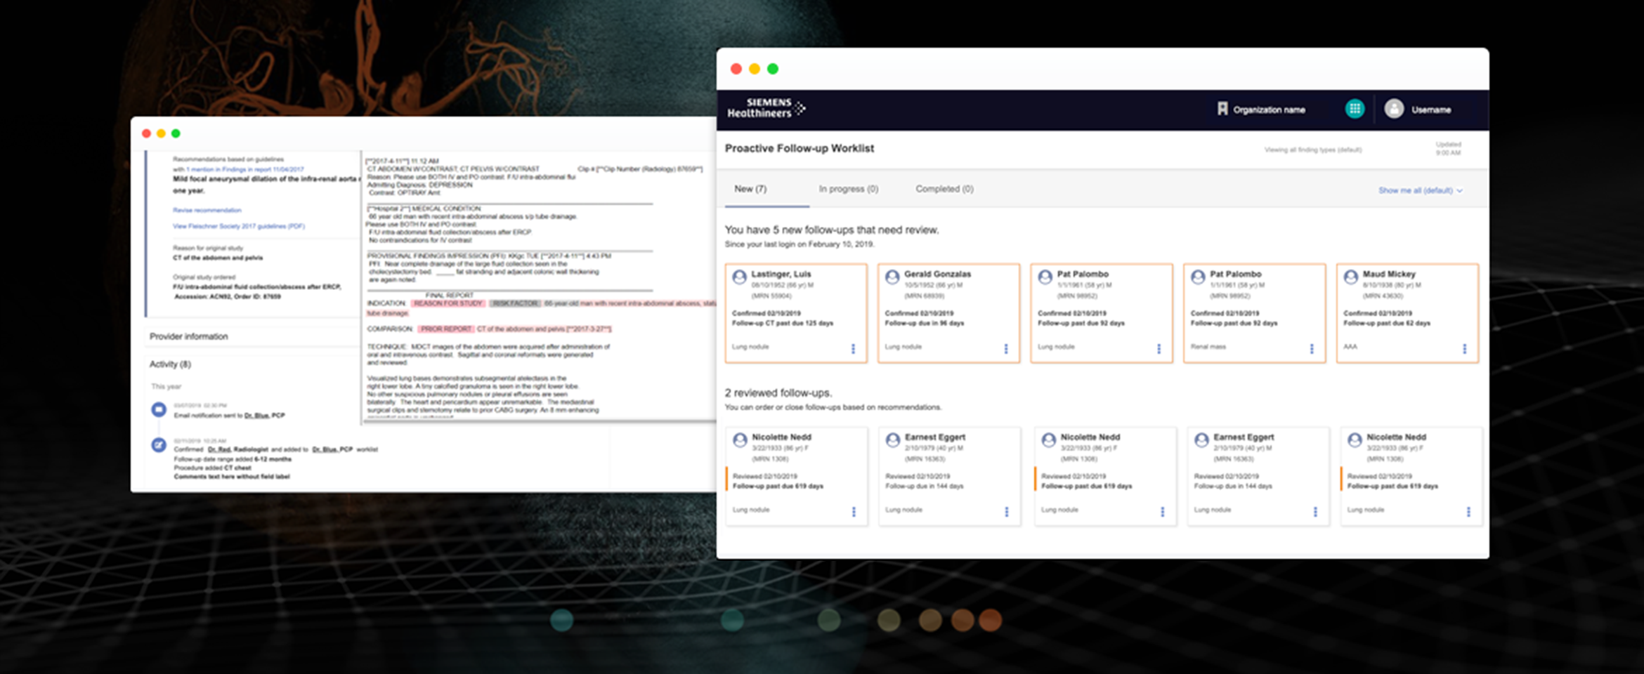Click the Organization name building icon
The image size is (1644, 674).
point(1222,109)
